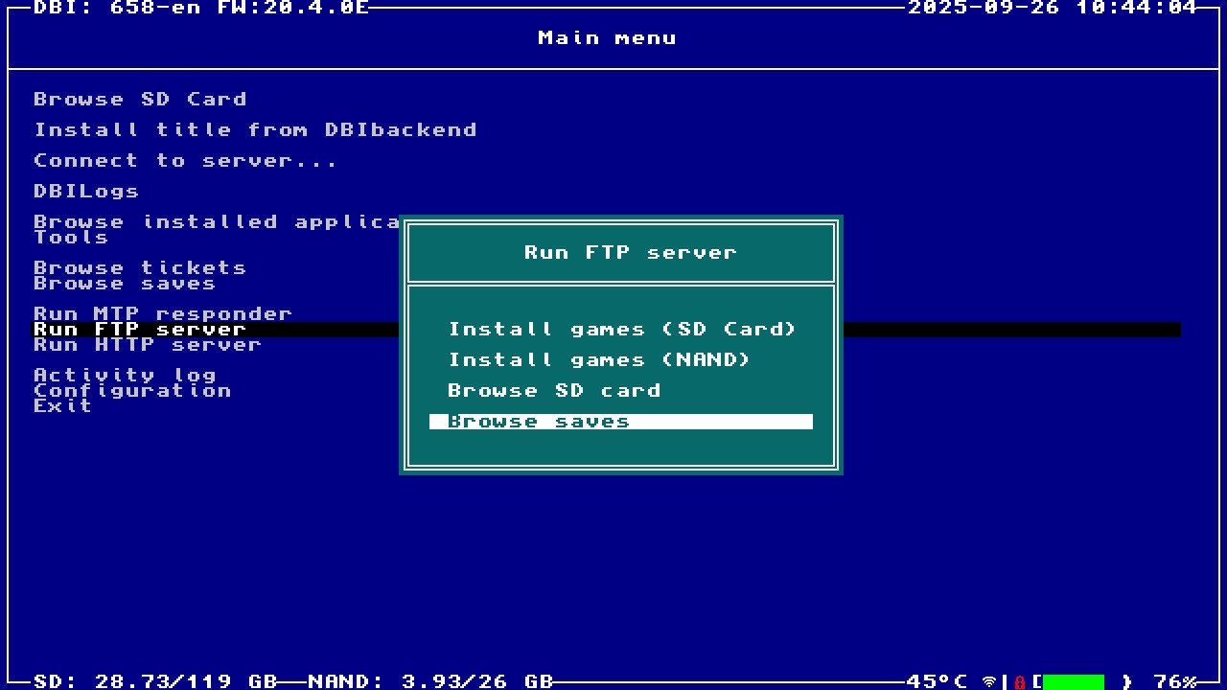Click the NAND: 3.93/26 GB storage readout
Screen dimensions: 1227x690
(431, 682)
